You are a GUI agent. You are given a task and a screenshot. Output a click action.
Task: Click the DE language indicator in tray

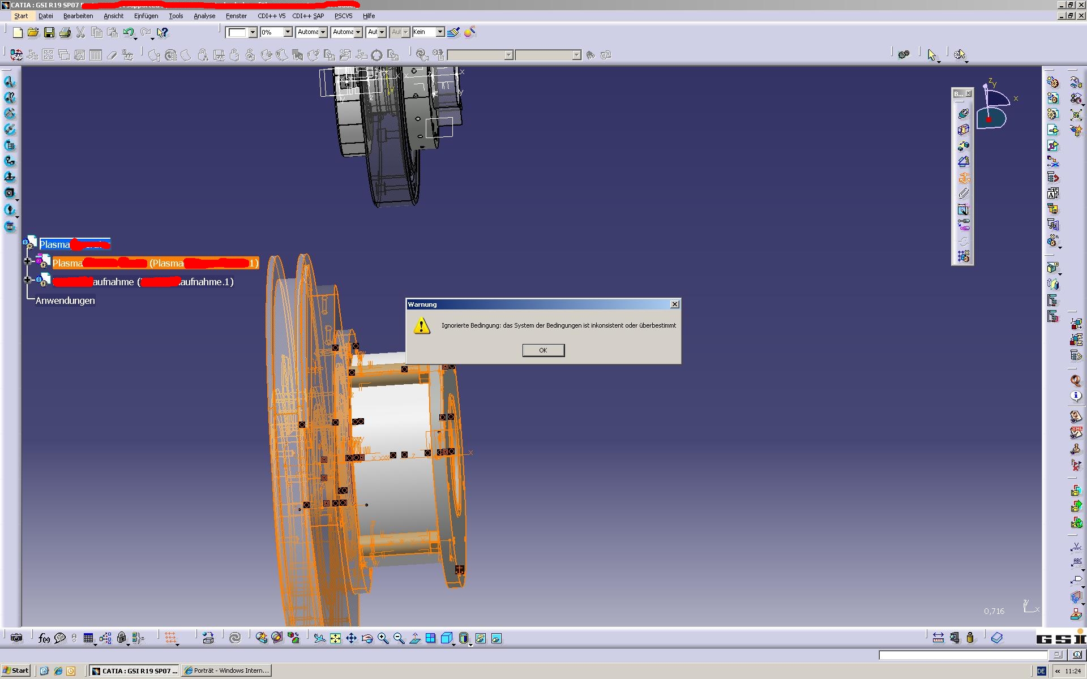tap(1041, 671)
